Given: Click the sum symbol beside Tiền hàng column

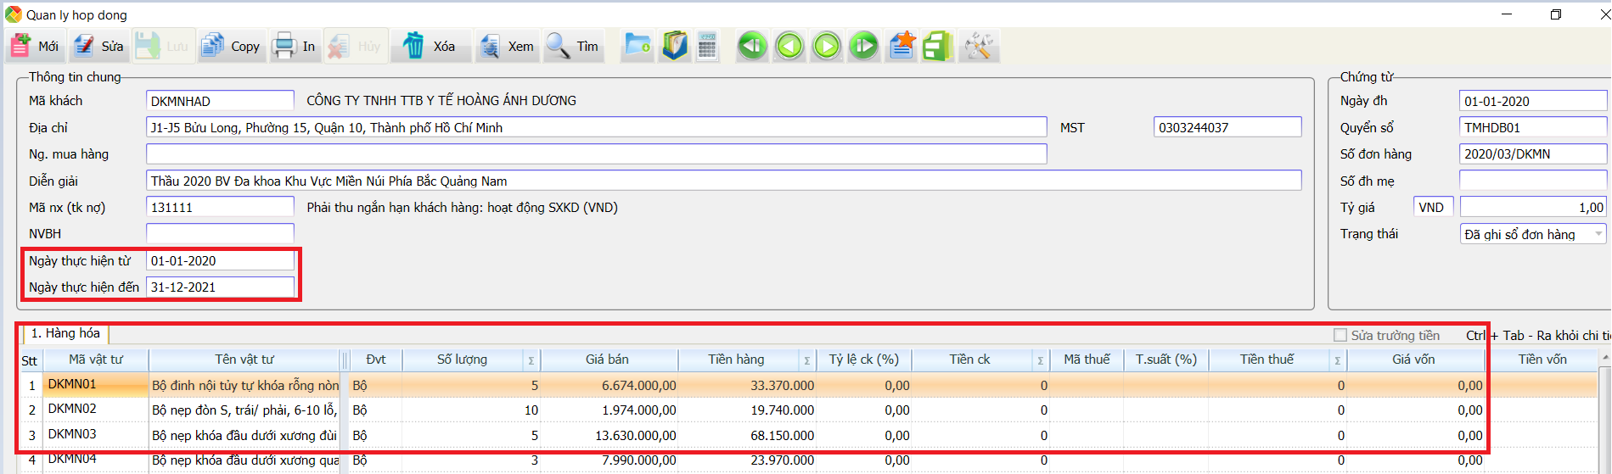Looking at the screenshot, I should coord(806,360).
